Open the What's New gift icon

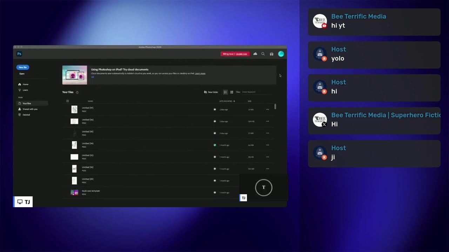pyautogui.click(x=272, y=54)
